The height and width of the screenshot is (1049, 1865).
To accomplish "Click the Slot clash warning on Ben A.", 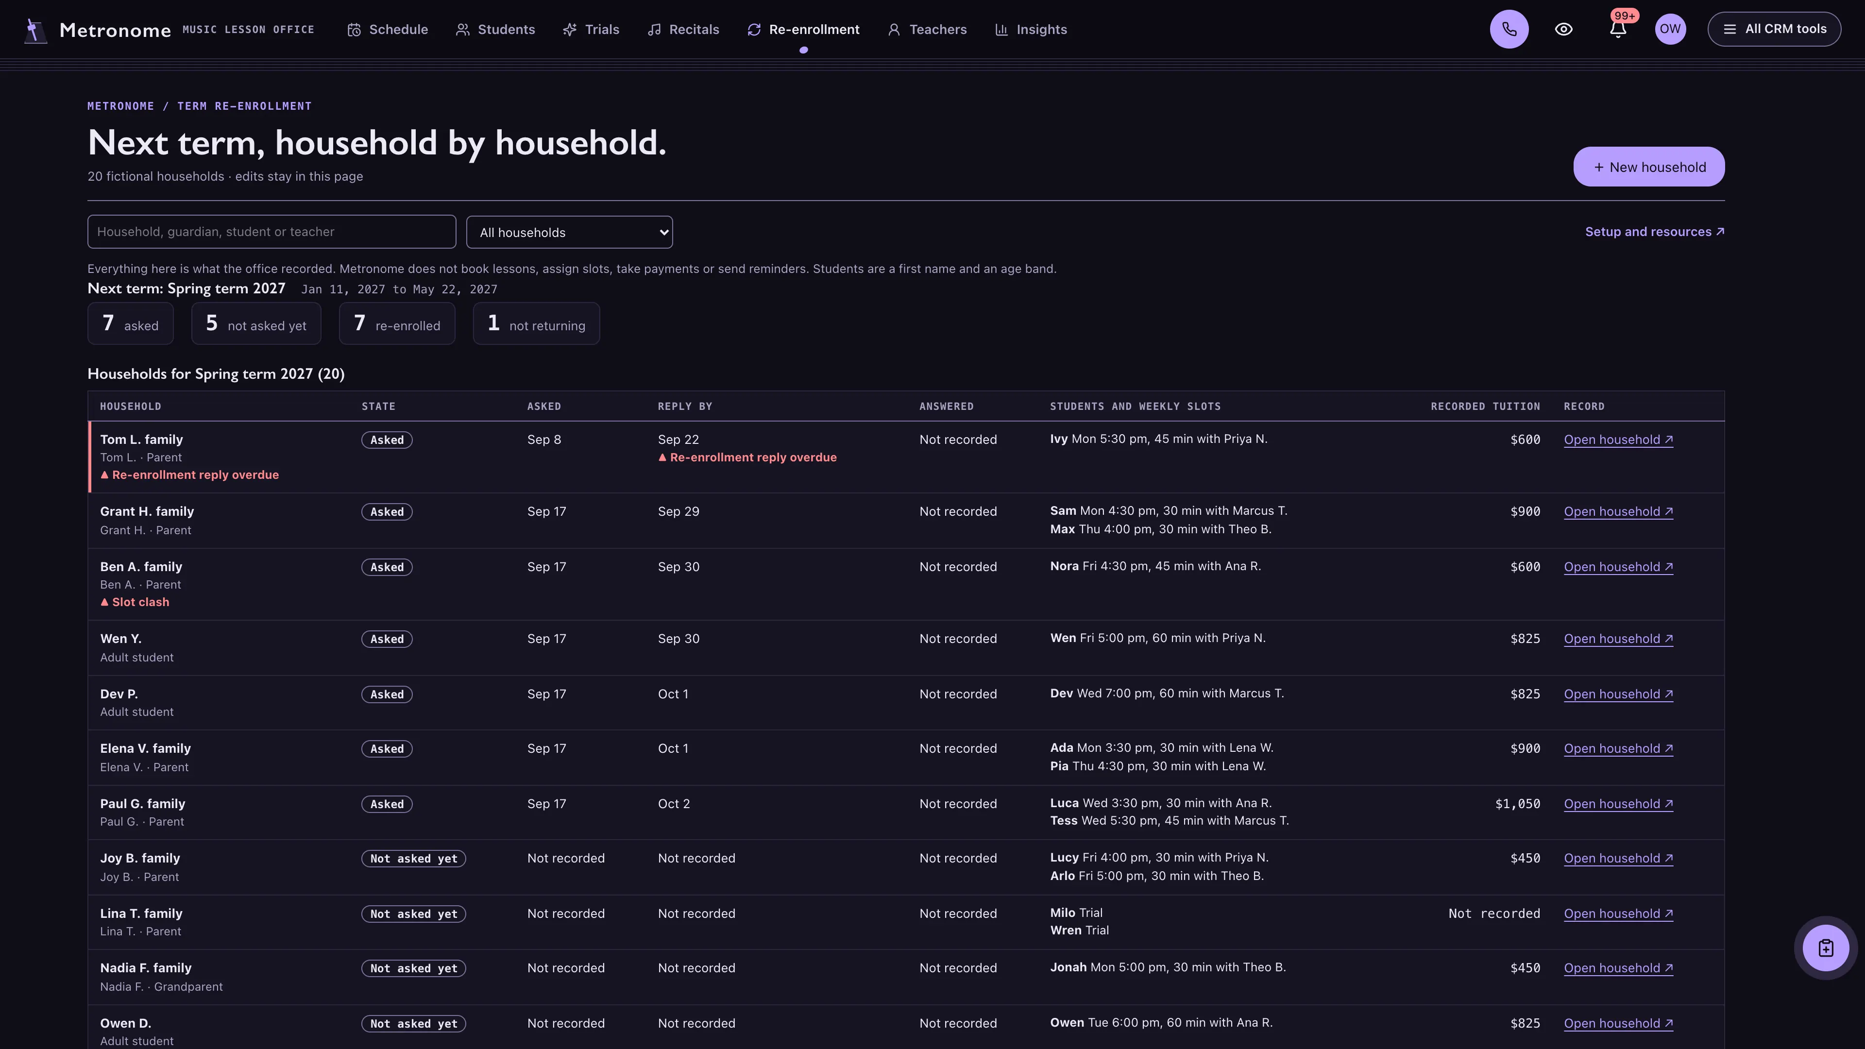I will tap(135, 602).
